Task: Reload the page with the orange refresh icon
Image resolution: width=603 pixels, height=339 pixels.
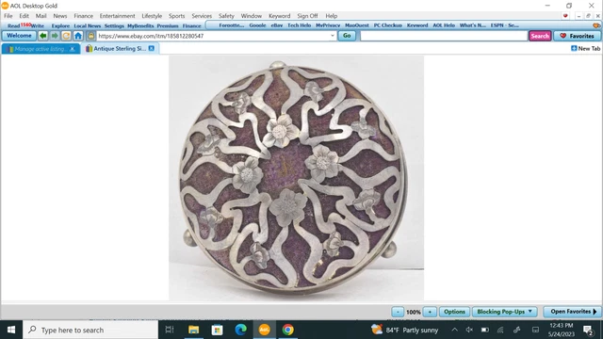Action: (66, 36)
